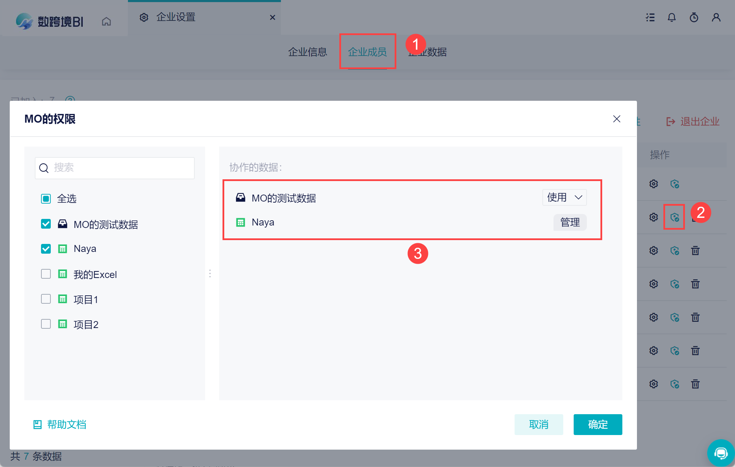Uncheck the Naya checkbox
This screenshot has width=735, height=467.
pyautogui.click(x=46, y=249)
